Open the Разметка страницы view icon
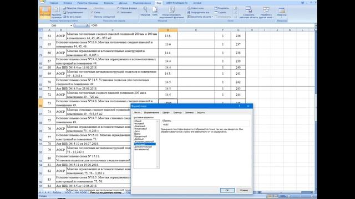This screenshot has height=199, width=355. 57,12
